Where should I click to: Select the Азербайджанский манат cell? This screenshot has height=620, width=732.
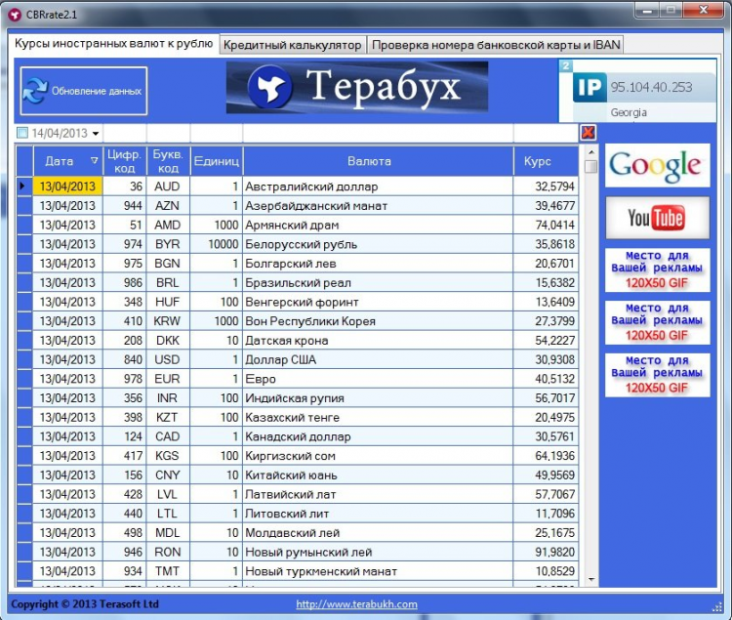[x=378, y=205]
